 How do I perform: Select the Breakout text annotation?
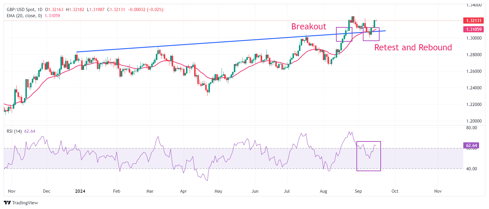pyautogui.click(x=309, y=26)
